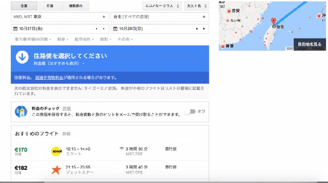Toggle the price tracking switch on
328x183 pixels.
click(190, 111)
